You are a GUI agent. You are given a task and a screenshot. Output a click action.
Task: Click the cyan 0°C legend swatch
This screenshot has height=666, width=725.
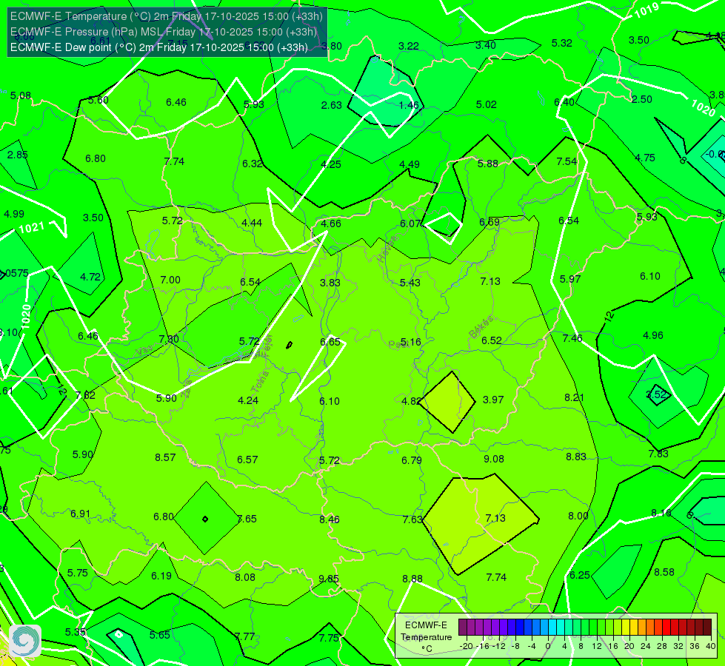tap(552, 628)
